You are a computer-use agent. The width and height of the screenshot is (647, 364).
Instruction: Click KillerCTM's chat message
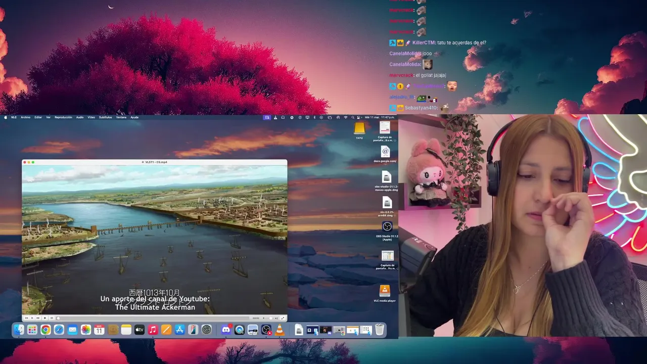(438, 43)
